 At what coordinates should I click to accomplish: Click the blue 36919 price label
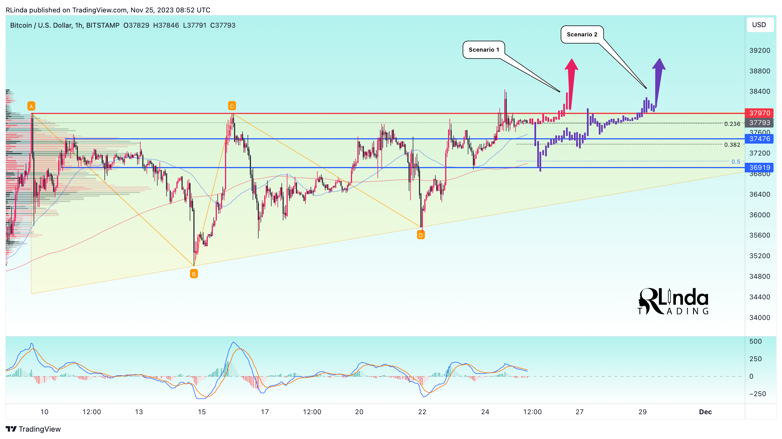pos(759,168)
